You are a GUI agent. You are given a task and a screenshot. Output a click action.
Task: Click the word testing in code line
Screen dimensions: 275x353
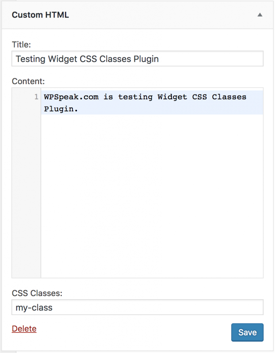[135, 97]
